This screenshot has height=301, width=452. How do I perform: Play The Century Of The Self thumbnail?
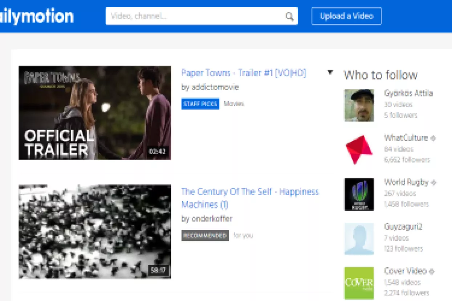(x=95, y=232)
